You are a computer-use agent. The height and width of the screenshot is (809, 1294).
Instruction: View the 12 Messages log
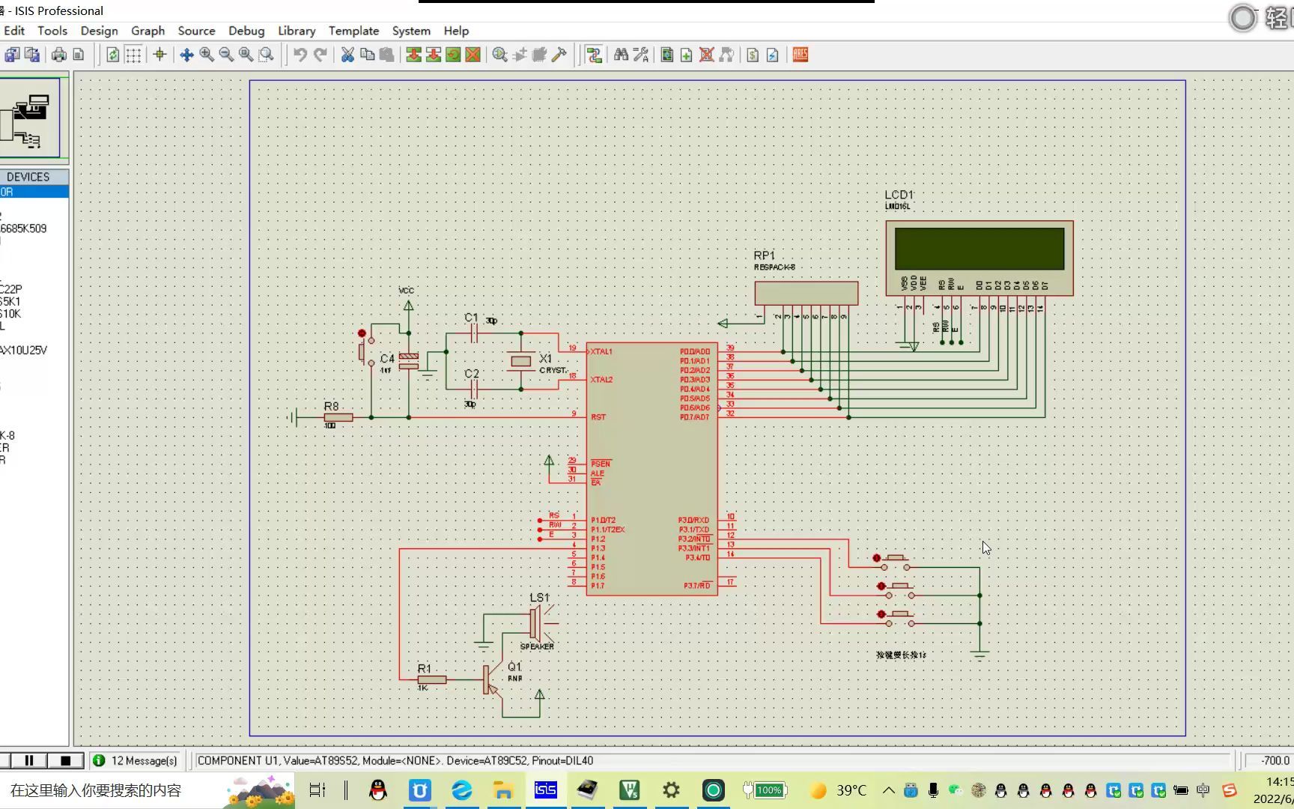pyautogui.click(x=136, y=760)
